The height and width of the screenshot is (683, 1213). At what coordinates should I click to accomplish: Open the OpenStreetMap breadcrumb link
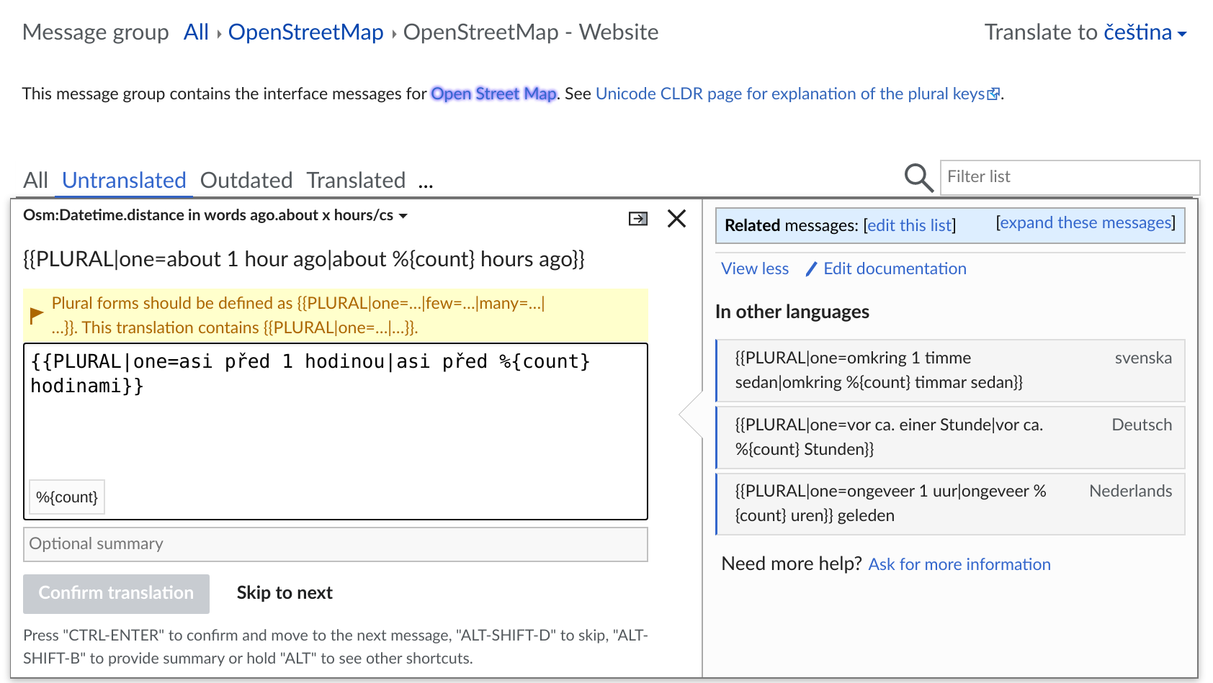[x=305, y=32]
